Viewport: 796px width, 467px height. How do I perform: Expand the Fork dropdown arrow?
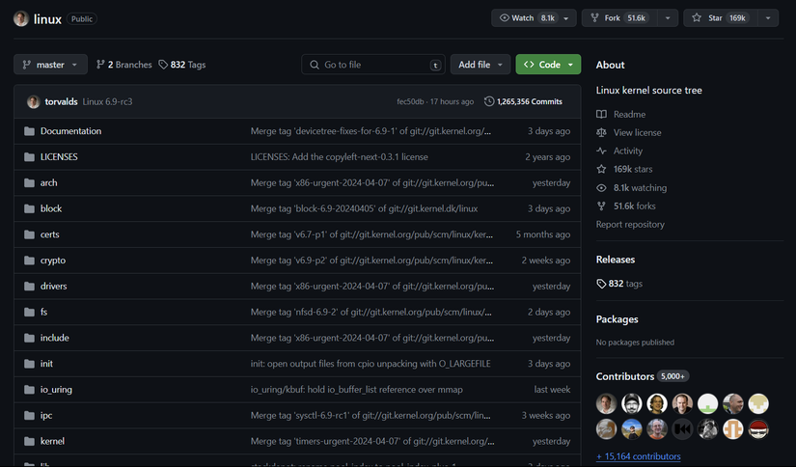click(665, 18)
